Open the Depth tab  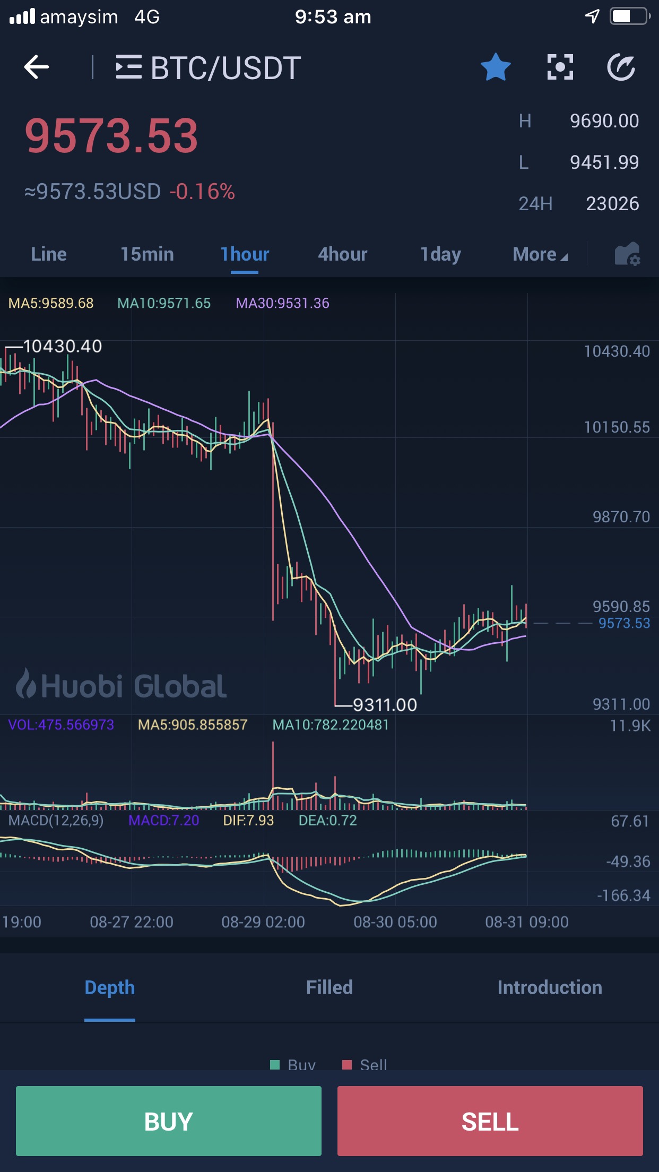110,988
